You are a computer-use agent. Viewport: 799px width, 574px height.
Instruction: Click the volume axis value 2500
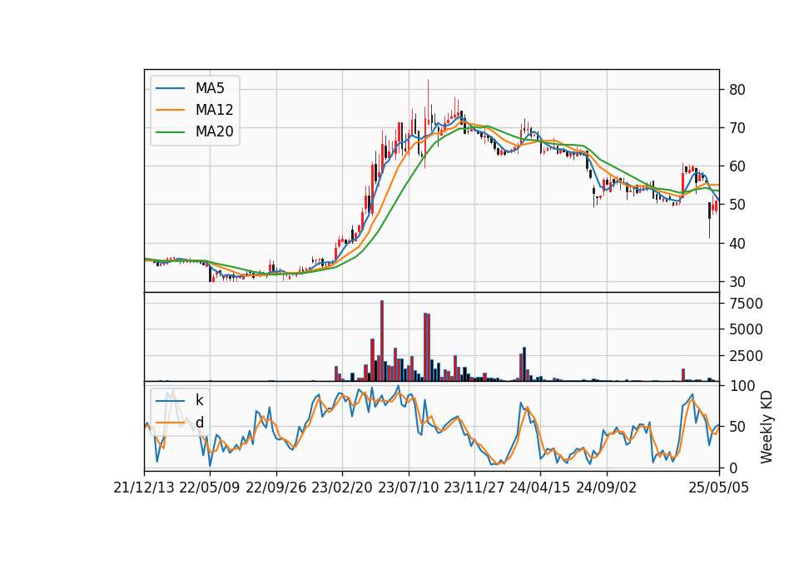coord(746,356)
